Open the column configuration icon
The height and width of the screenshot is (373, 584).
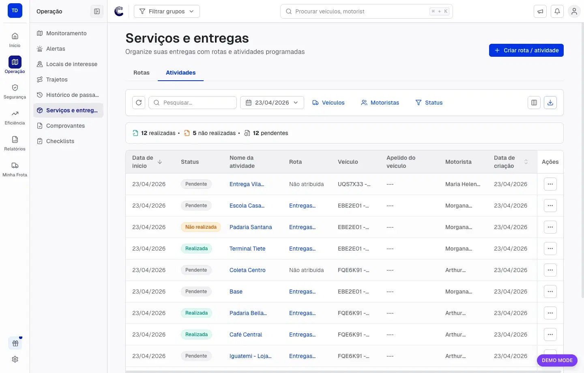pos(534,103)
